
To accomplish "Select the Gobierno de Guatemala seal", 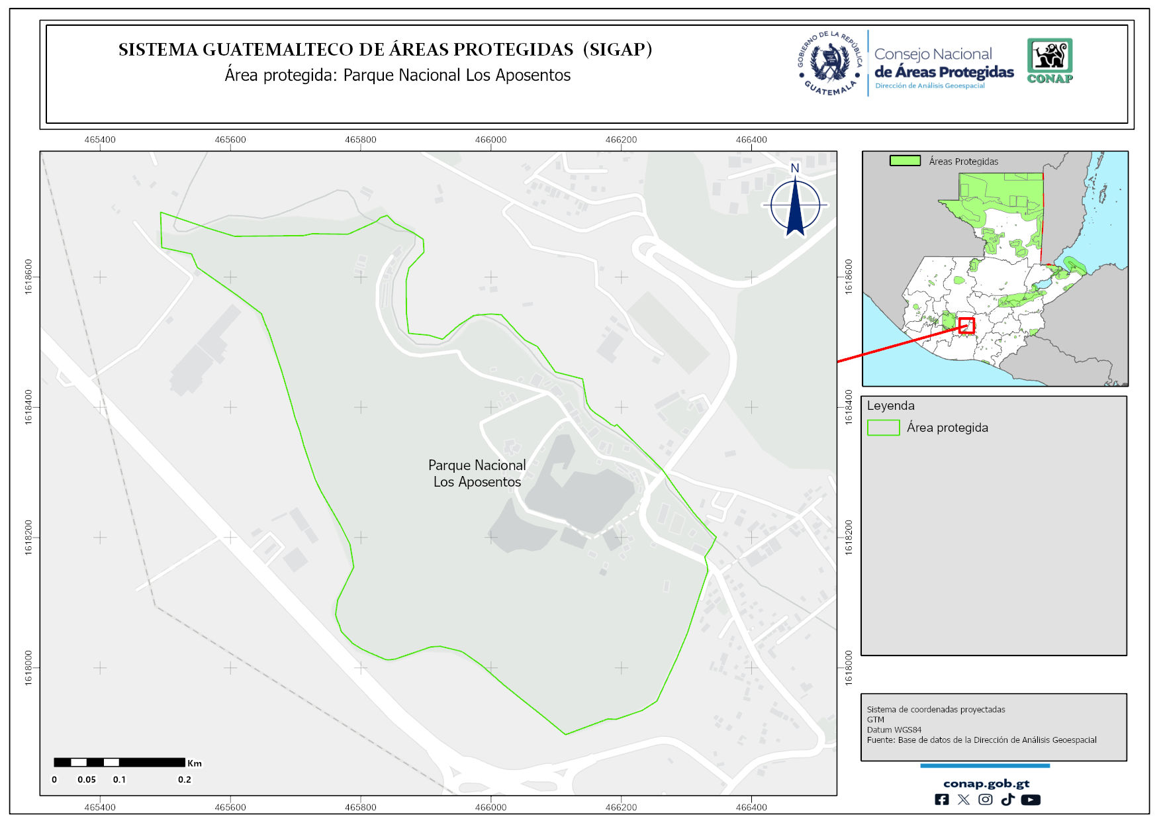I will pos(829,64).
